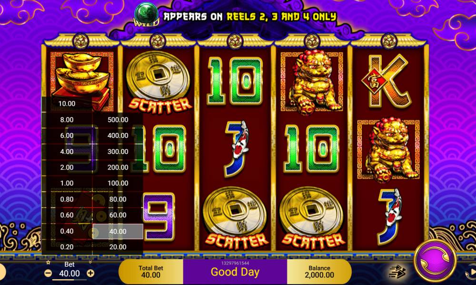Click the small star icon above Bet
476x285 pixels.
click(48, 262)
